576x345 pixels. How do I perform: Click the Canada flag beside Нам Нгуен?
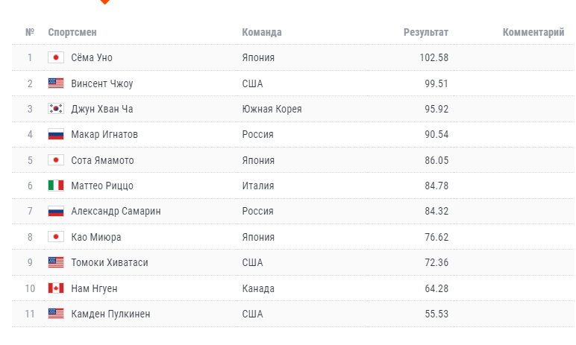56,288
